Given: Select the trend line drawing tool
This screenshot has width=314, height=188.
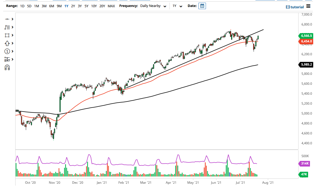Looking at the screenshot, I should click(7, 19).
